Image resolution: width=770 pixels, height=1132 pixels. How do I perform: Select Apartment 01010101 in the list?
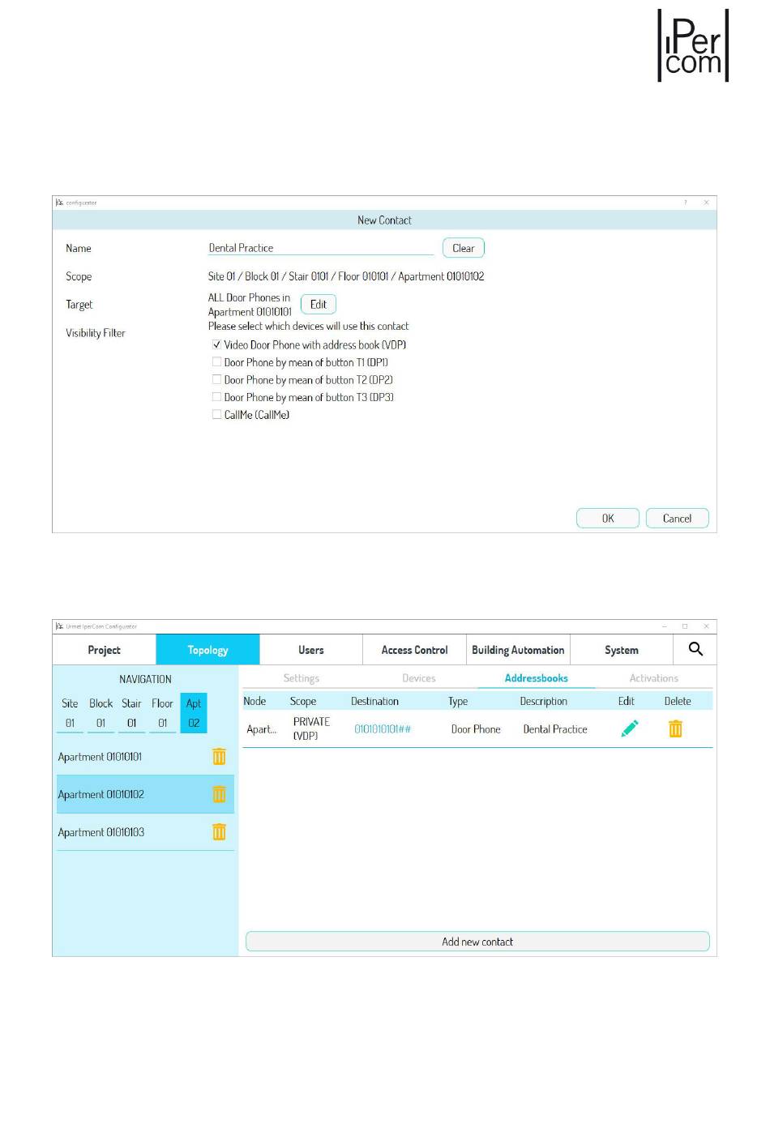145,757
